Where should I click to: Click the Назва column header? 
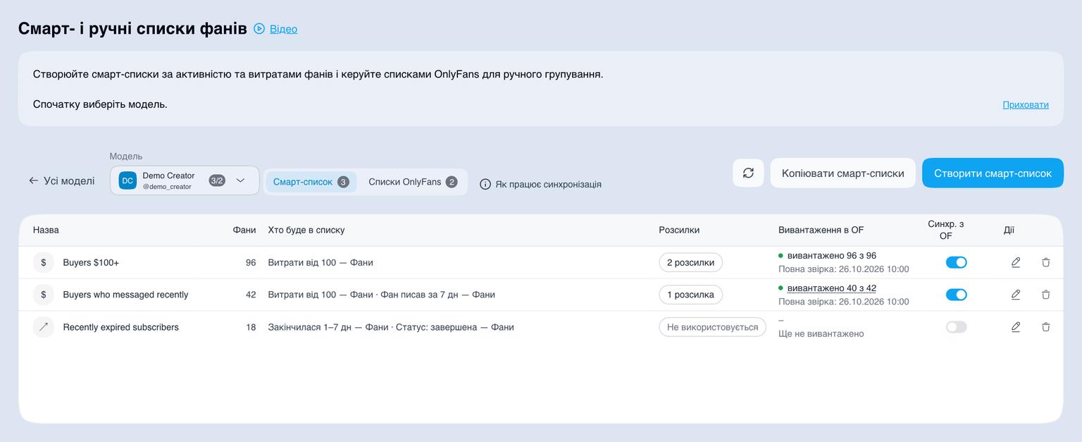(x=46, y=230)
